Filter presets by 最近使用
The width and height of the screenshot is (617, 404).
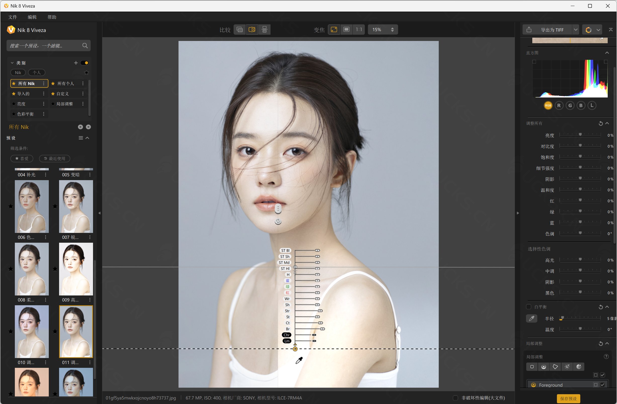(55, 159)
